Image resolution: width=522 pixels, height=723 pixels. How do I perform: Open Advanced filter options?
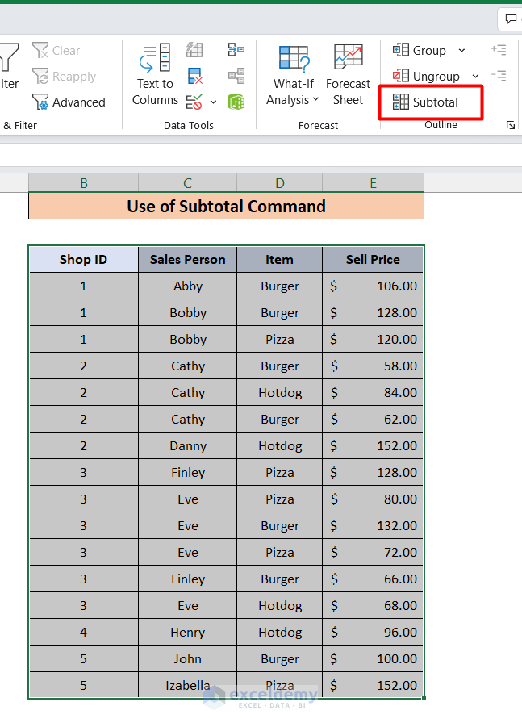69,102
